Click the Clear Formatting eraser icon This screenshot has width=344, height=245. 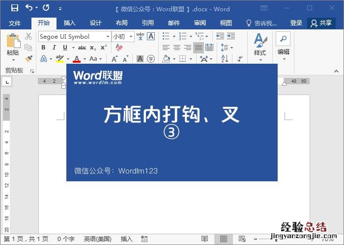(x=118, y=48)
